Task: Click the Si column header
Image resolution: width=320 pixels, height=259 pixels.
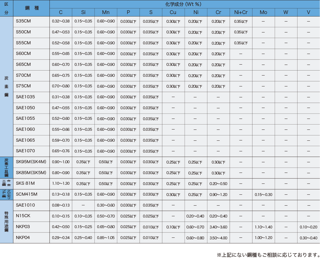Action: pyautogui.click(x=83, y=12)
